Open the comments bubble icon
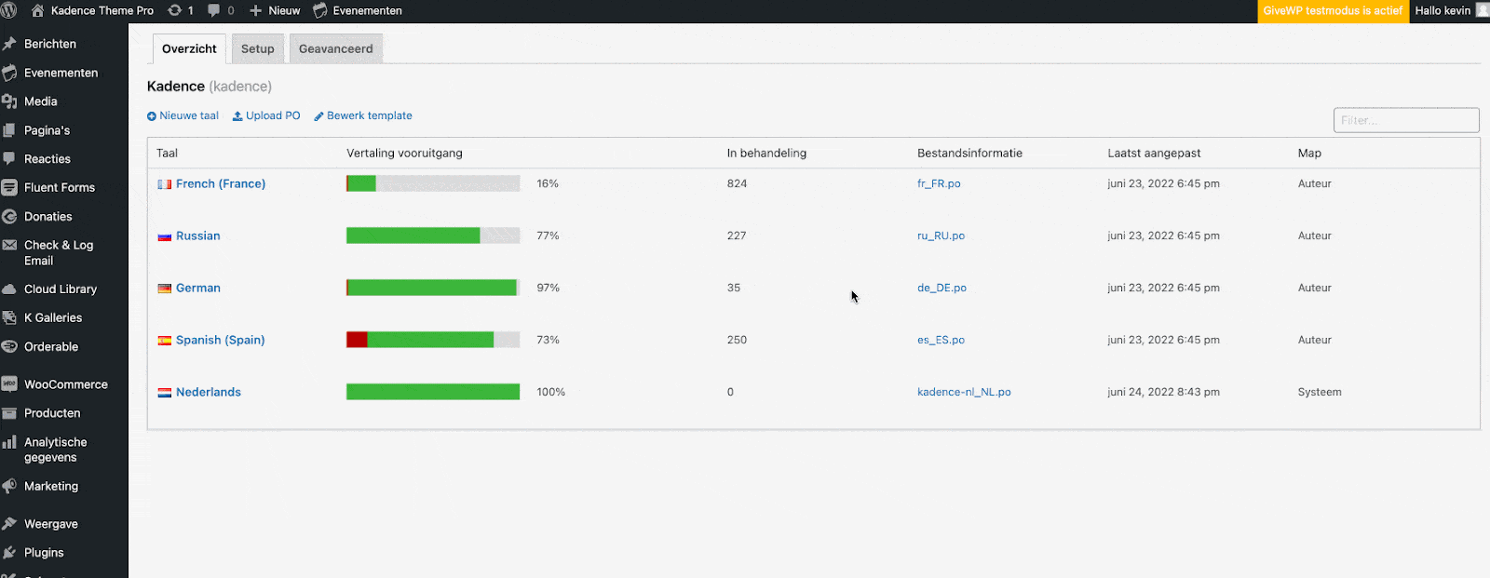This screenshot has height=578, width=1490. (214, 11)
